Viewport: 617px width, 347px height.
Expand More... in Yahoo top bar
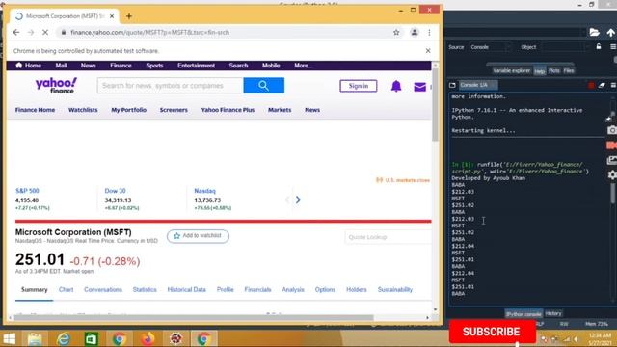[x=303, y=66]
